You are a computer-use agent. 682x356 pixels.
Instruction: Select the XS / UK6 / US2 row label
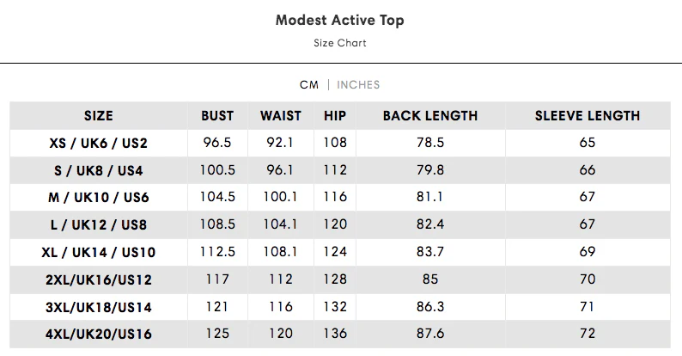coord(99,144)
